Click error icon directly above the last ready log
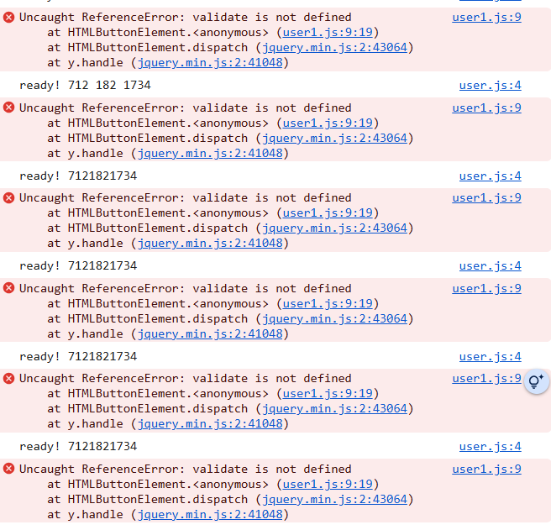Screen dimensions: 551x530 click(x=9, y=378)
